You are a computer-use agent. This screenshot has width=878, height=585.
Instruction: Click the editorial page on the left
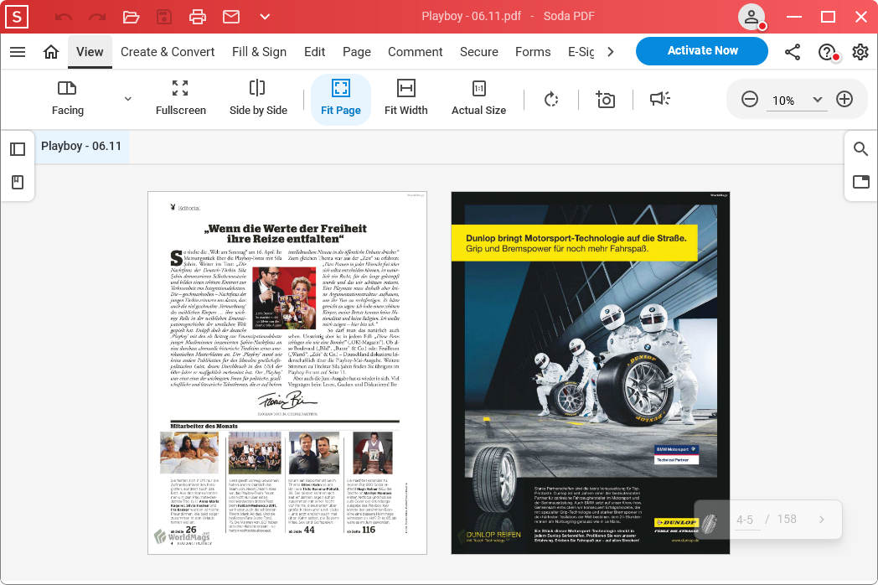287,373
